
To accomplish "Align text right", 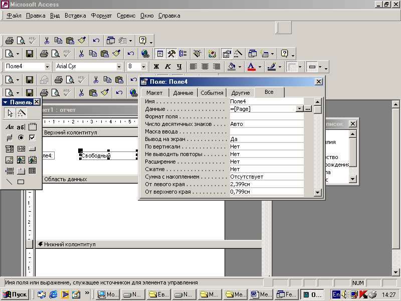I will pyautogui.click(x=217, y=67).
